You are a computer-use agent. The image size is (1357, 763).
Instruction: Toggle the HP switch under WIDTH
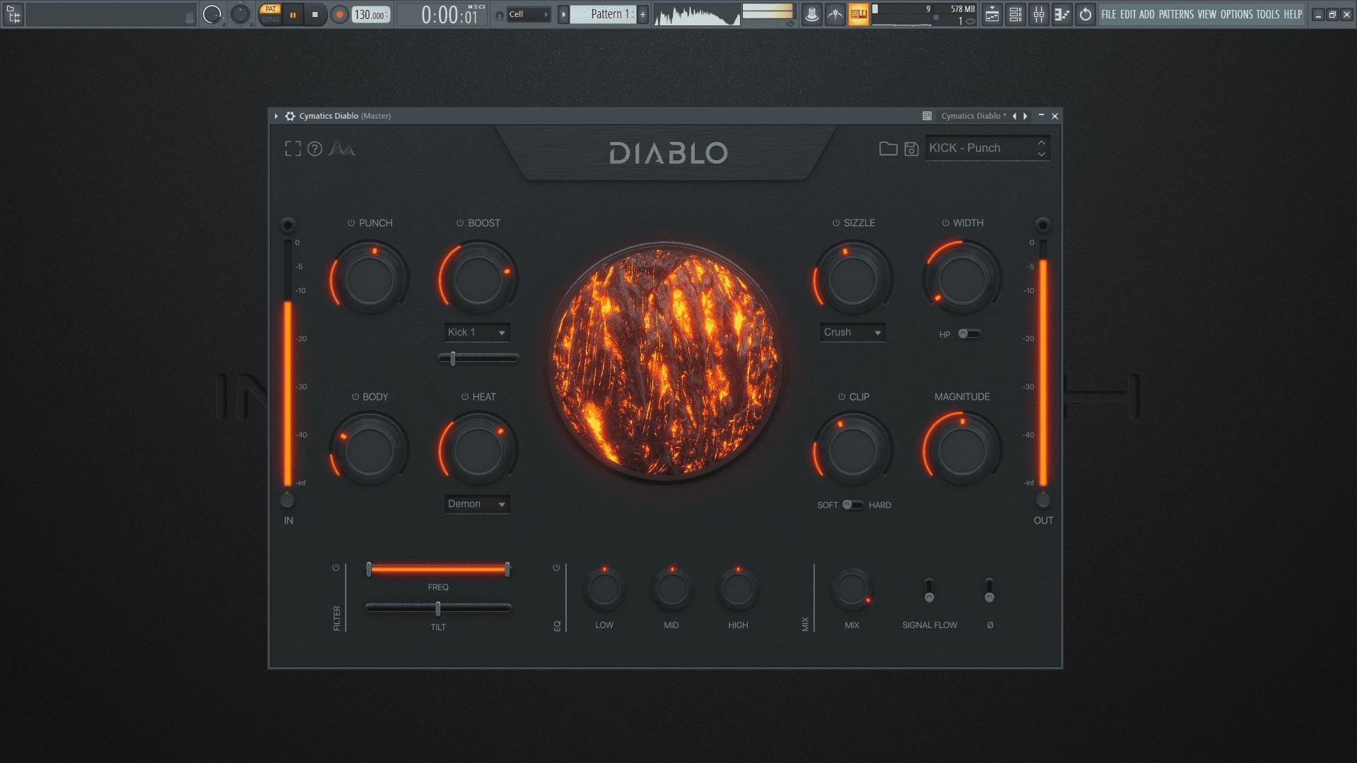point(969,333)
